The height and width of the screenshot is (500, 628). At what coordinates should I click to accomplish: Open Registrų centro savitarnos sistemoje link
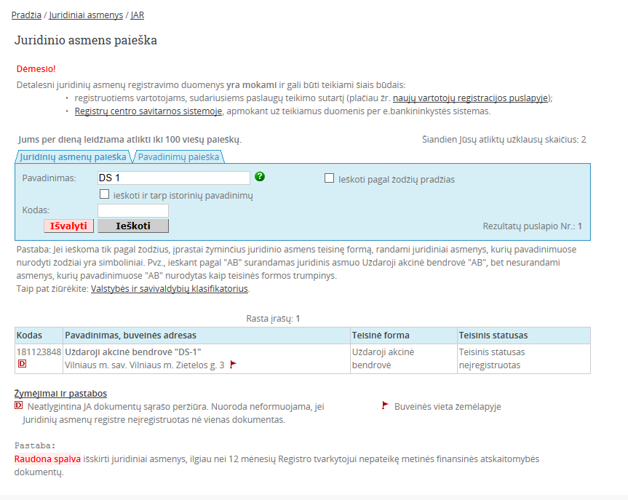tap(148, 111)
